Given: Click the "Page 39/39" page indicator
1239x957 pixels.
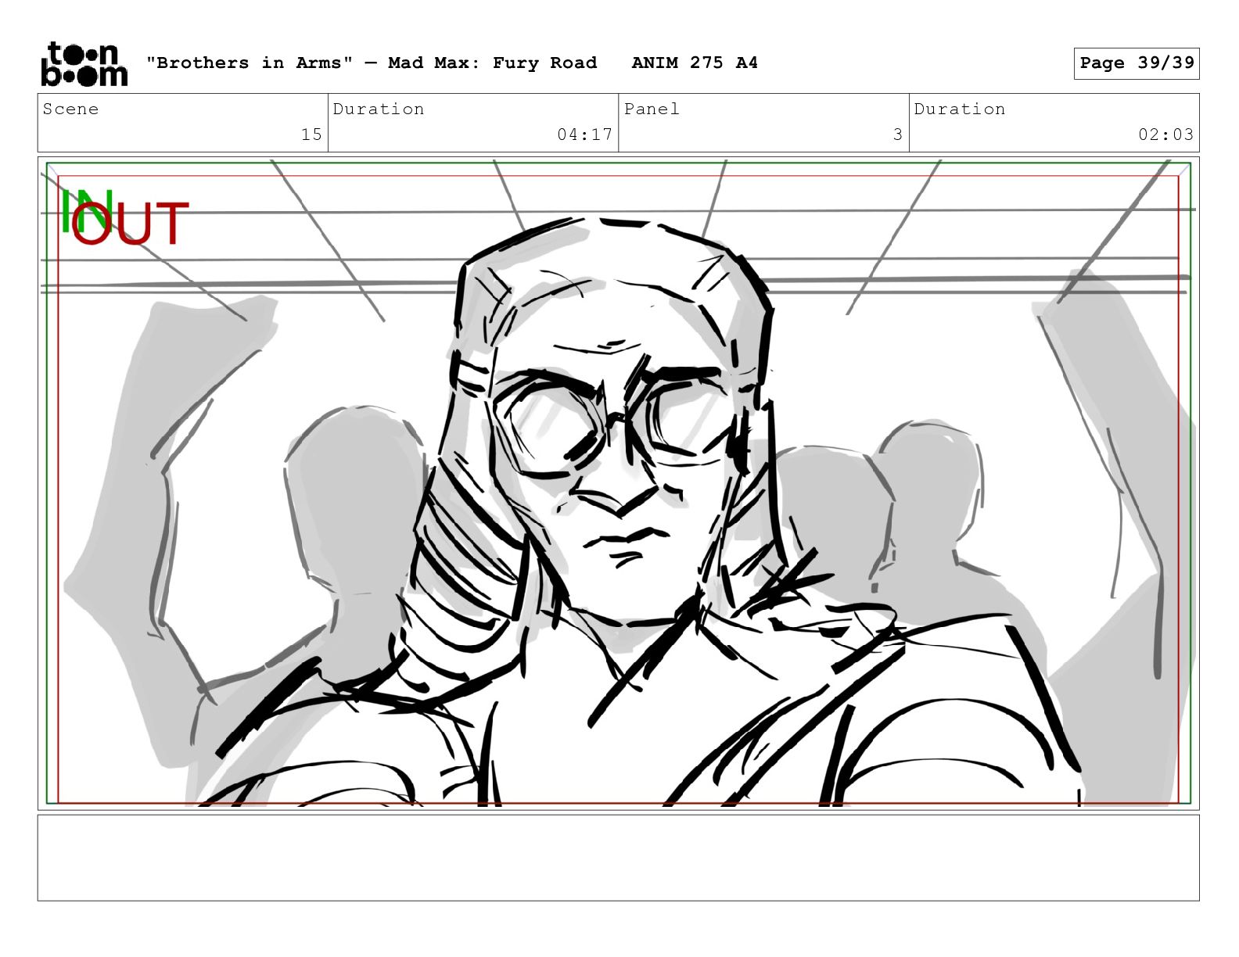Looking at the screenshot, I should 1137,63.
